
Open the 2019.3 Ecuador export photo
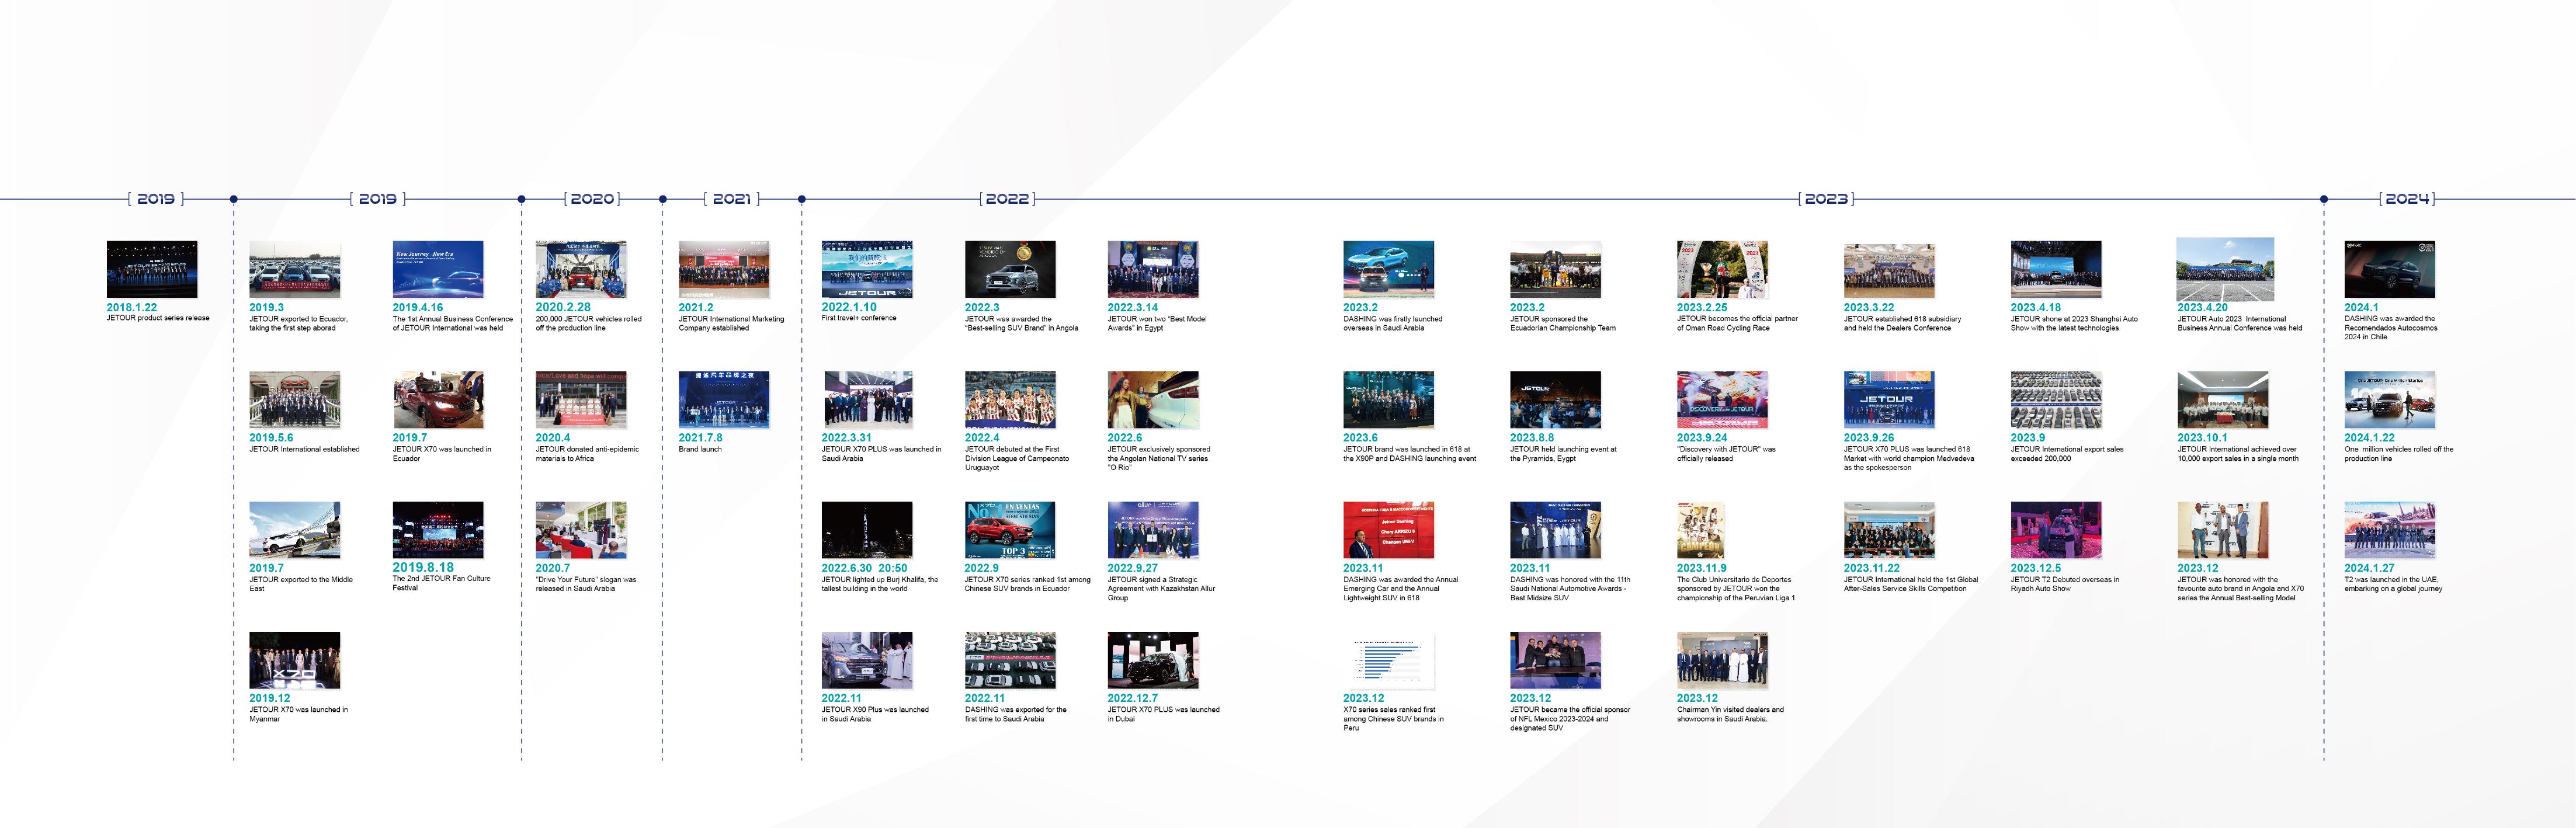coord(294,269)
